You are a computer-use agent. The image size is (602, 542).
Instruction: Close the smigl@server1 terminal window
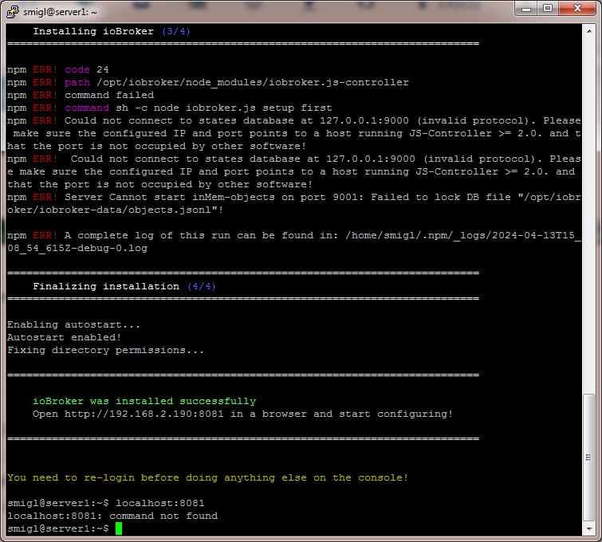tap(577, 9)
